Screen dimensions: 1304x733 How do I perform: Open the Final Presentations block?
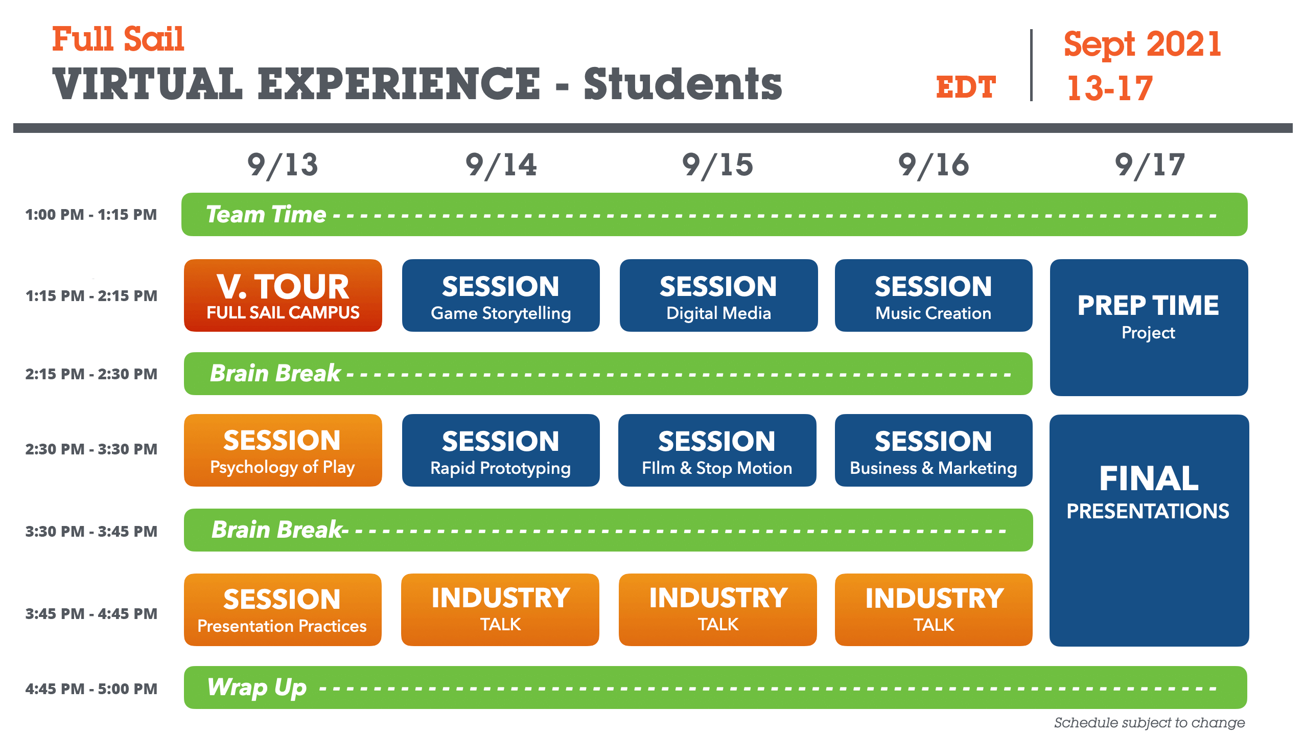1149,530
